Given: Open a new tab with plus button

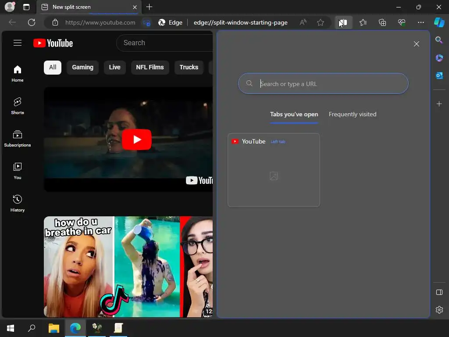Looking at the screenshot, I should pyautogui.click(x=149, y=7).
